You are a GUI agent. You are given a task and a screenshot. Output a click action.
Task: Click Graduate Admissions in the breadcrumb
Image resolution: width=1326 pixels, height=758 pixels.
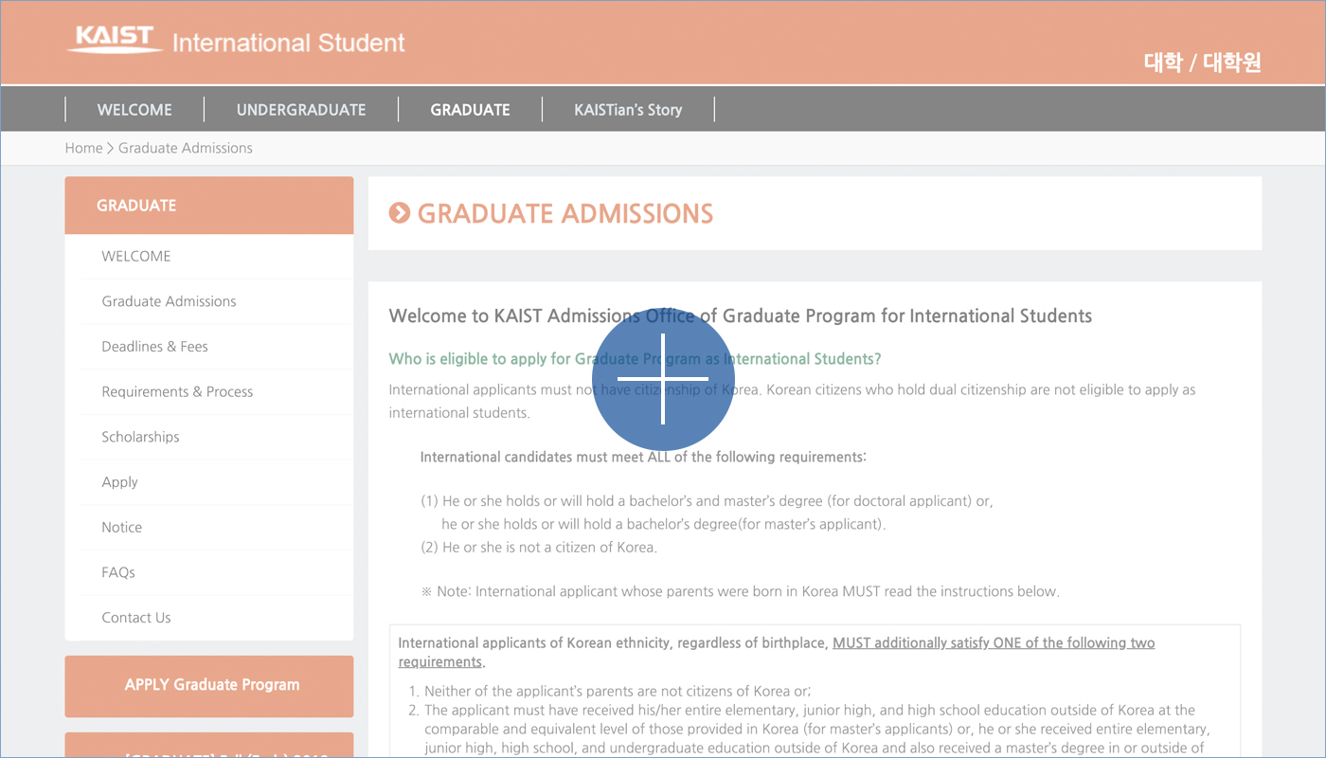click(x=186, y=148)
